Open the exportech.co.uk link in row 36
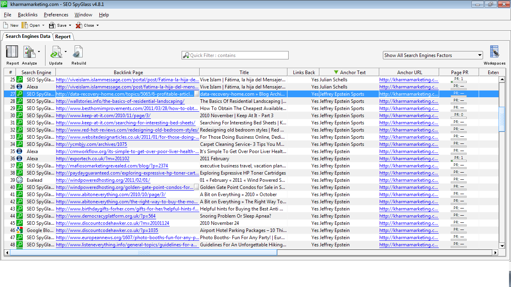The width and height of the screenshot is (511, 287). (x=93, y=159)
